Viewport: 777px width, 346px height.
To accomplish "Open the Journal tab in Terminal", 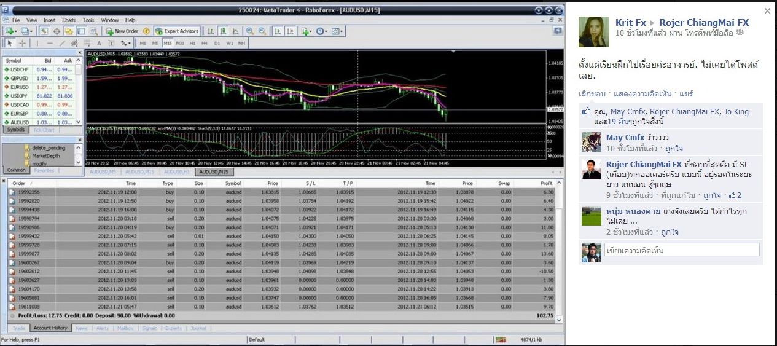I will [198, 328].
